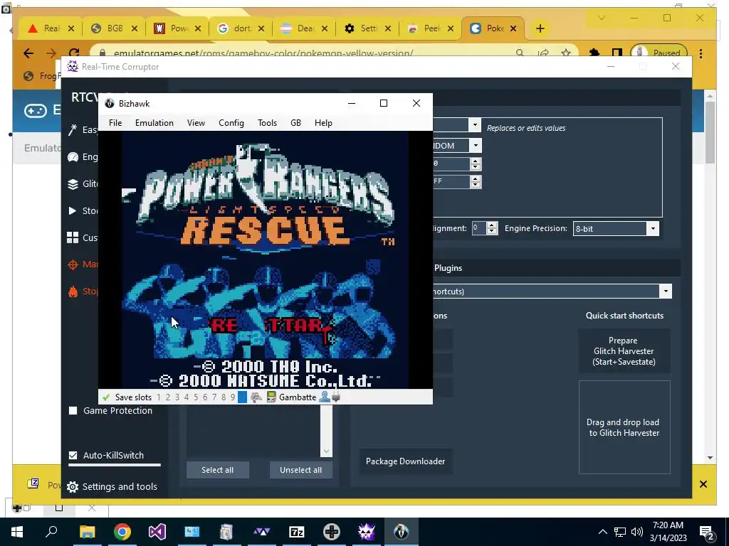Click the gamepad icon in Bizhawk status bar
Image resolution: width=729 pixels, height=546 pixels.
[256, 397]
